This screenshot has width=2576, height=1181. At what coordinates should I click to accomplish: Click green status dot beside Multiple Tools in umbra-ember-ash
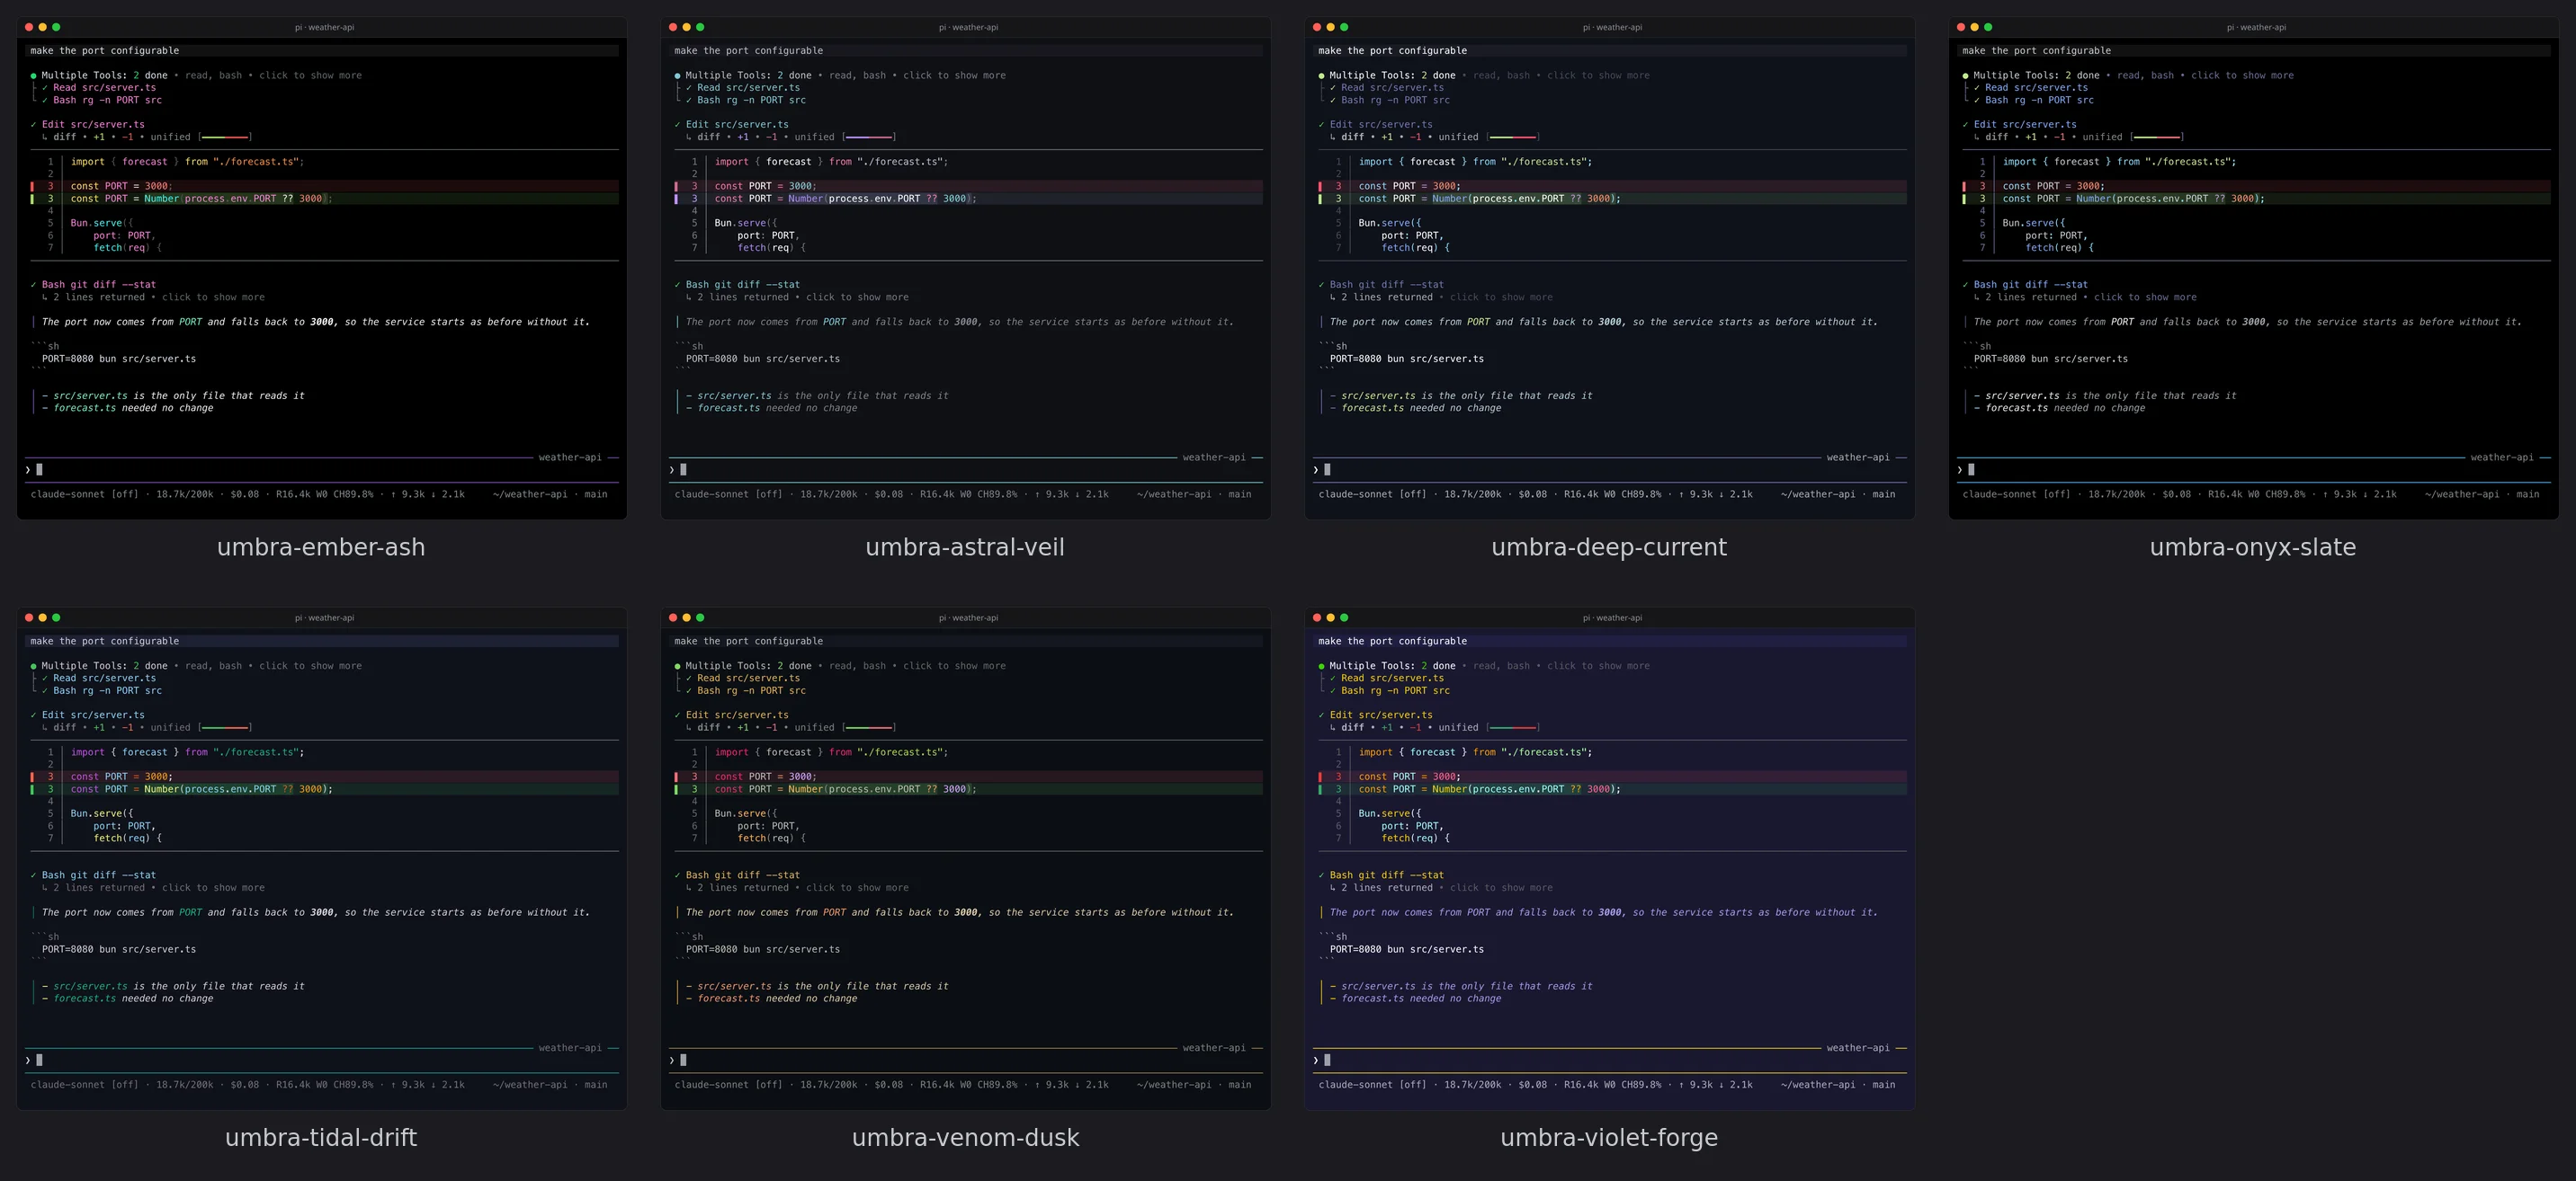33,75
